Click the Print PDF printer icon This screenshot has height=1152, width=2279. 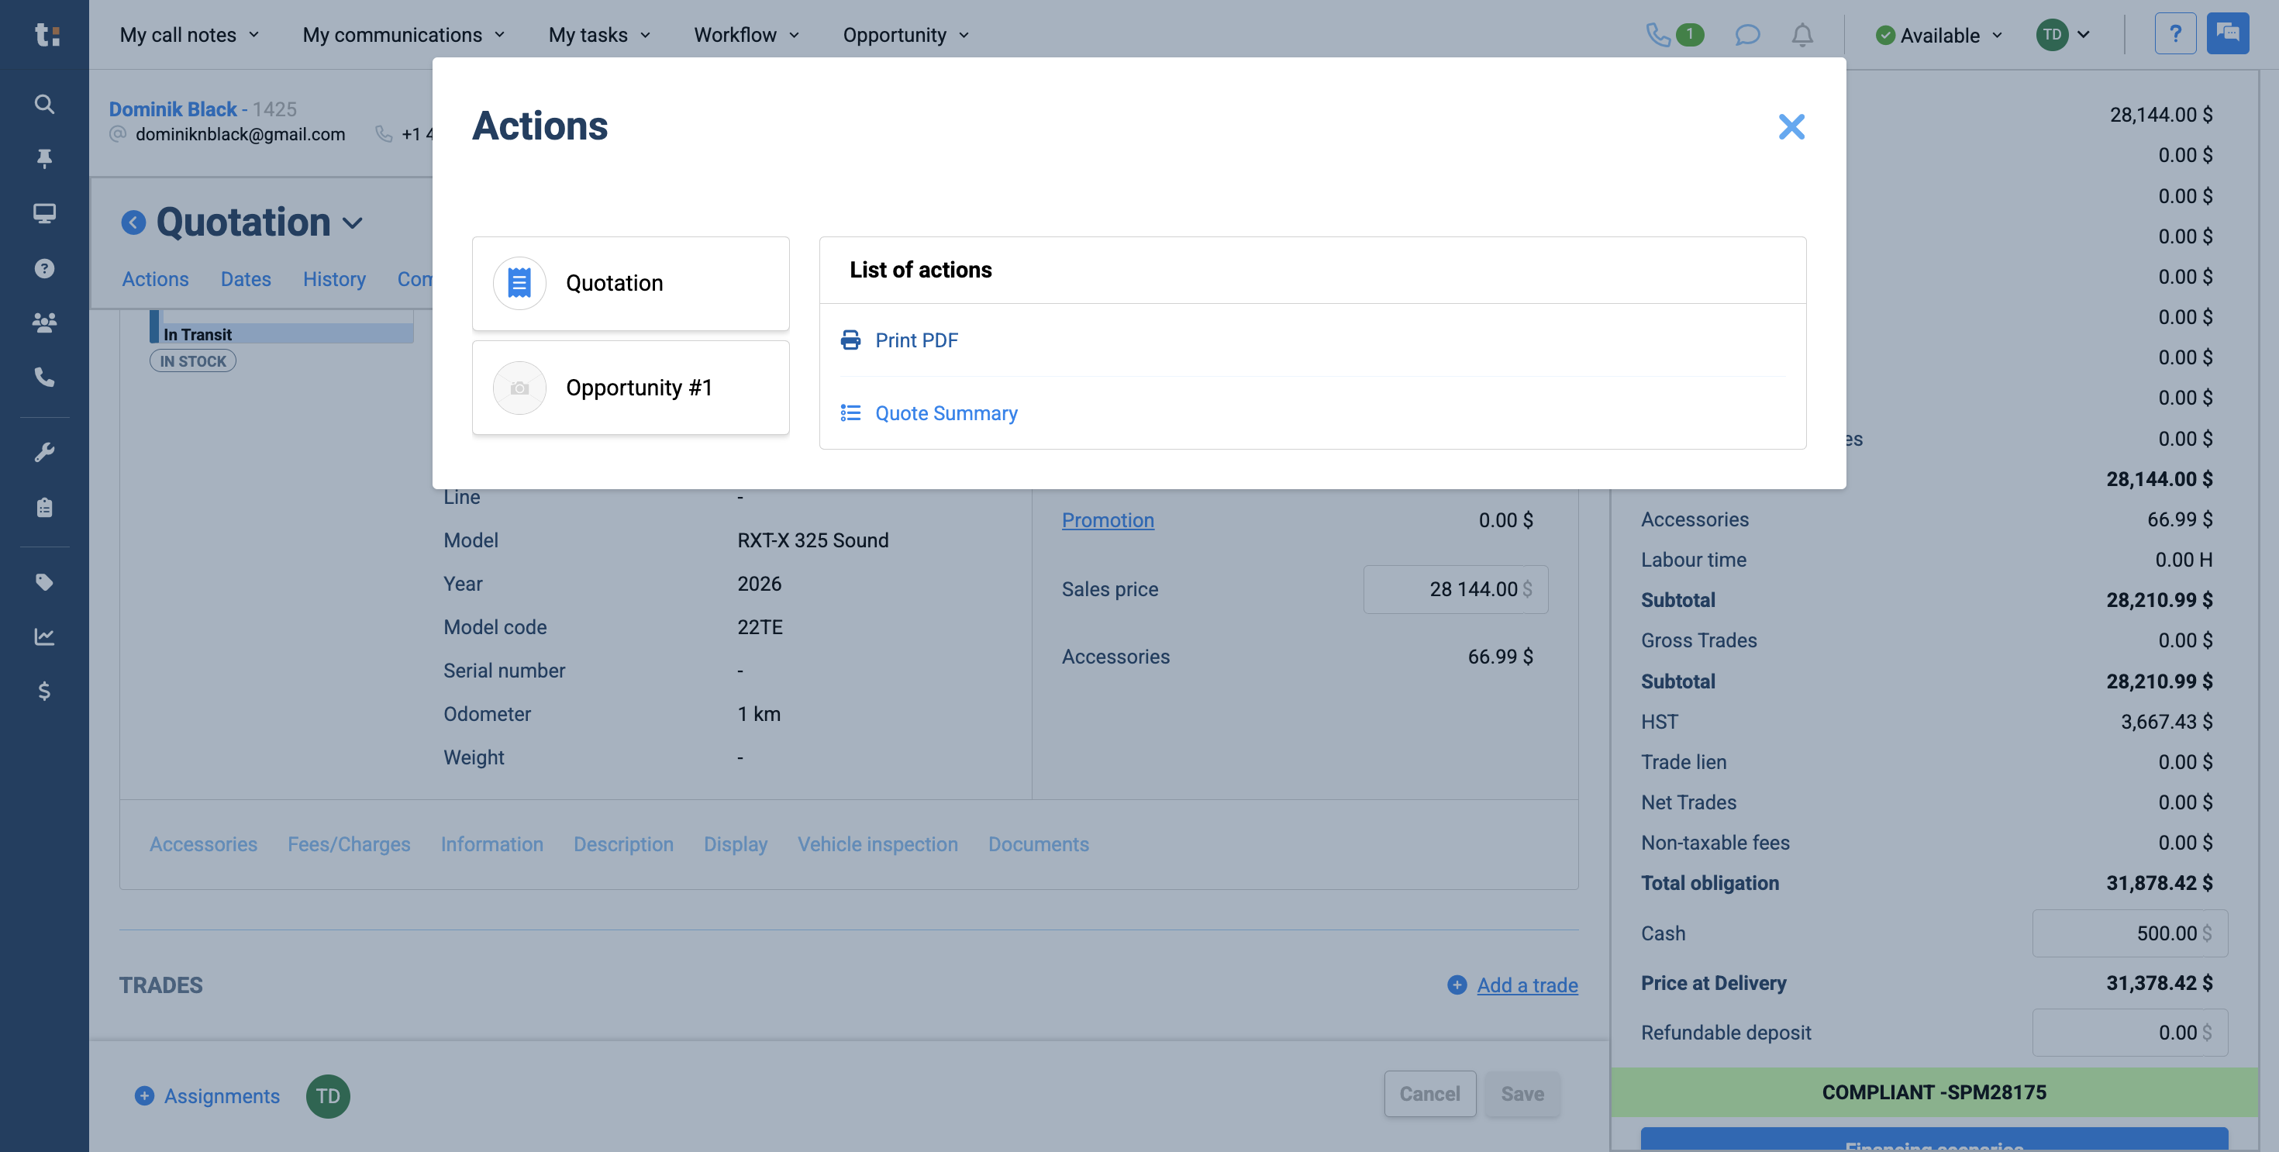850,340
